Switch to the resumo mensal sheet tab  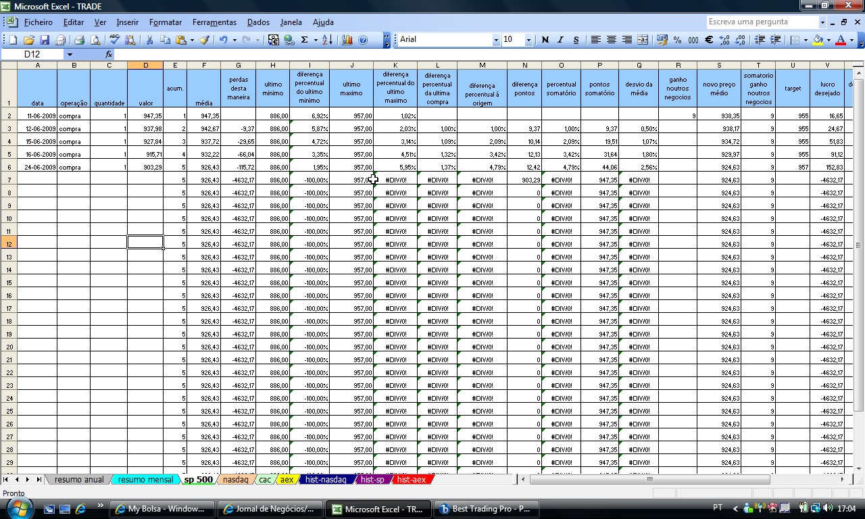(x=145, y=479)
